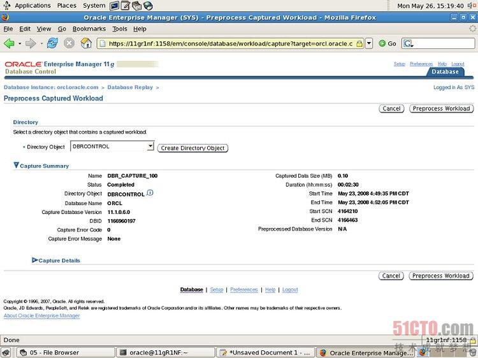This screenshot has width=478, height=358.
Task: Open the Tools menu in Firefox
Action: [x=119, y=29]
